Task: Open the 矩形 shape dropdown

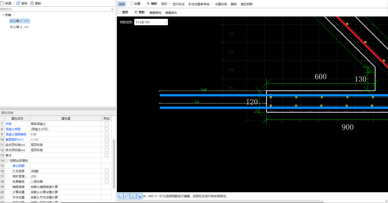Action: point(169,4)
